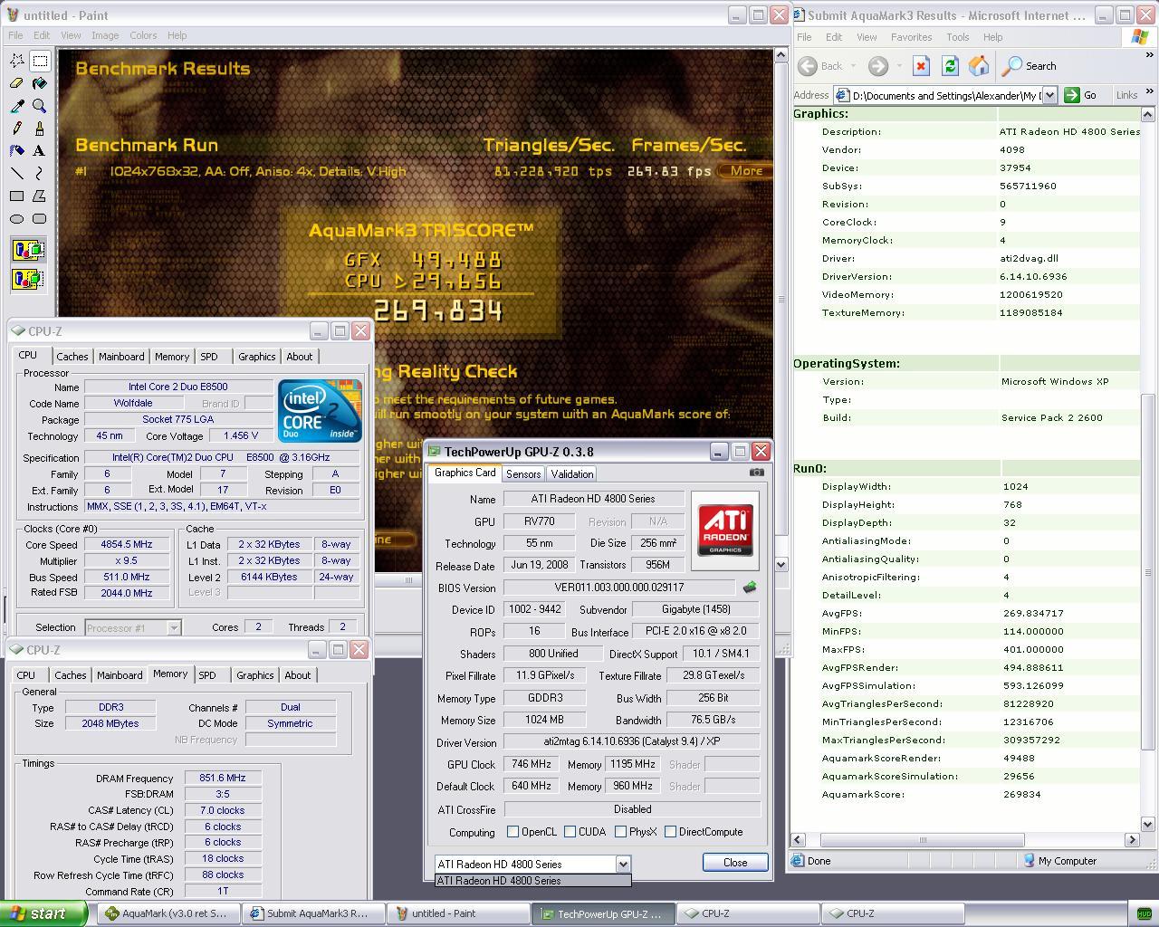Viewport: 1159px width, 927px height.
Task: Click the Forward arrow in Internet Explorer
Action: tap(877, 66)
